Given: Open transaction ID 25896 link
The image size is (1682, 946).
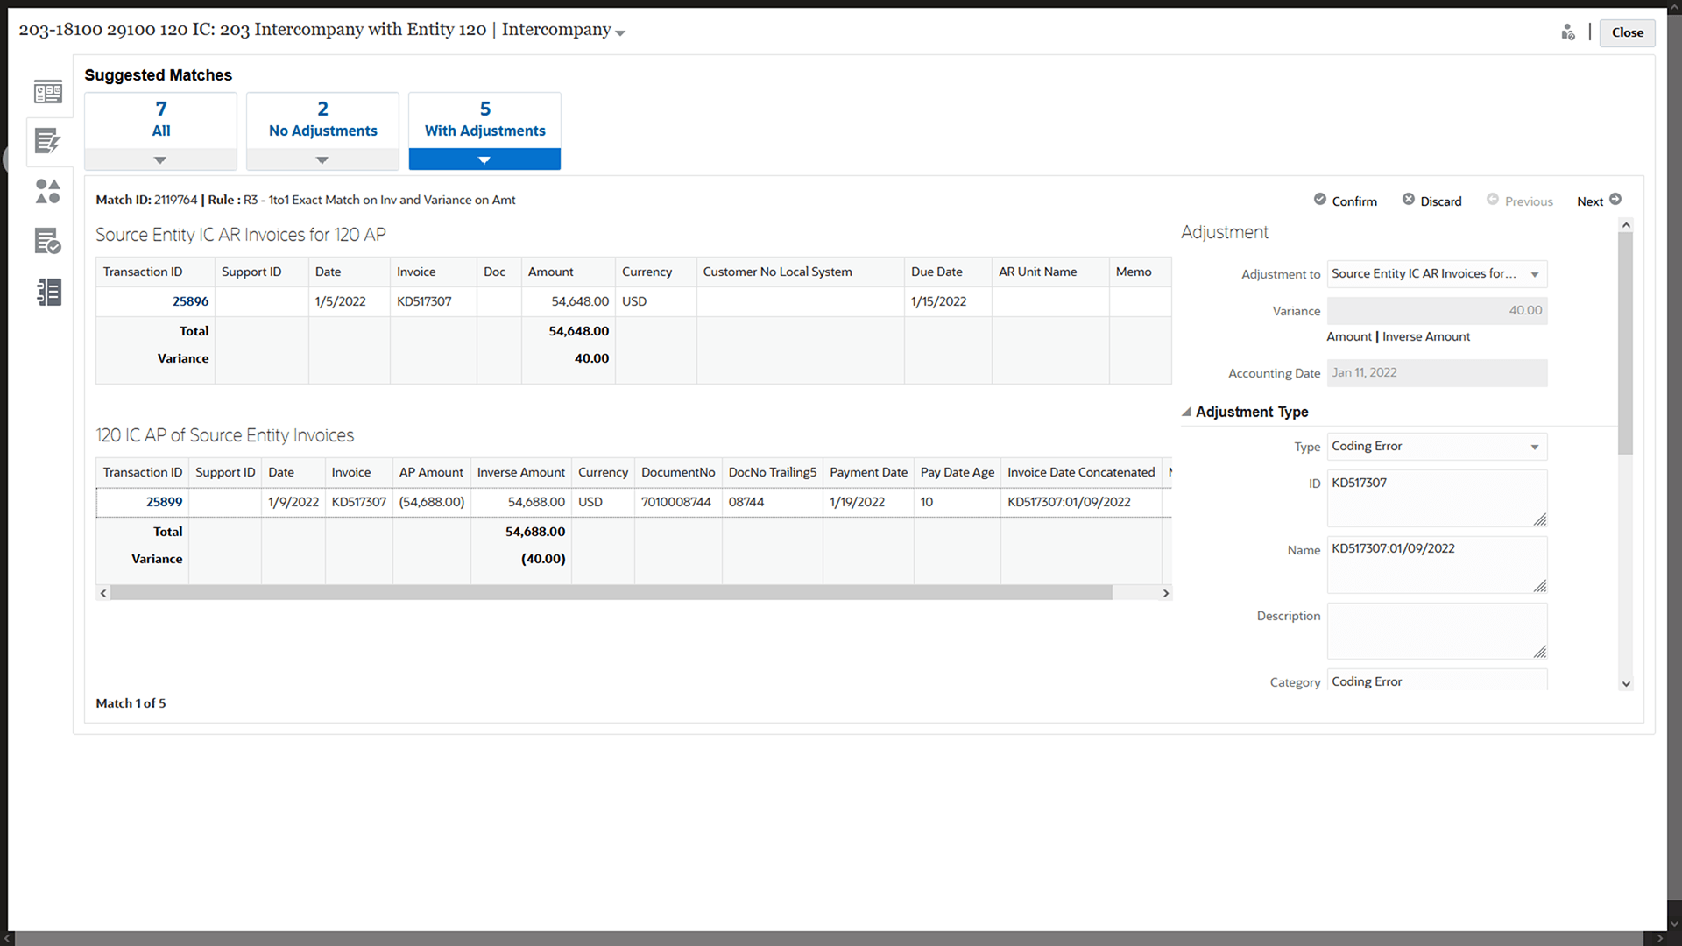Looking at the screenshot, I should point(190,301).
